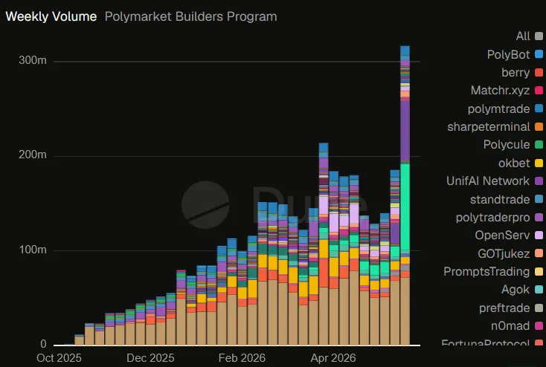Click the PromptsTrading legend swatch

[539, 272]
